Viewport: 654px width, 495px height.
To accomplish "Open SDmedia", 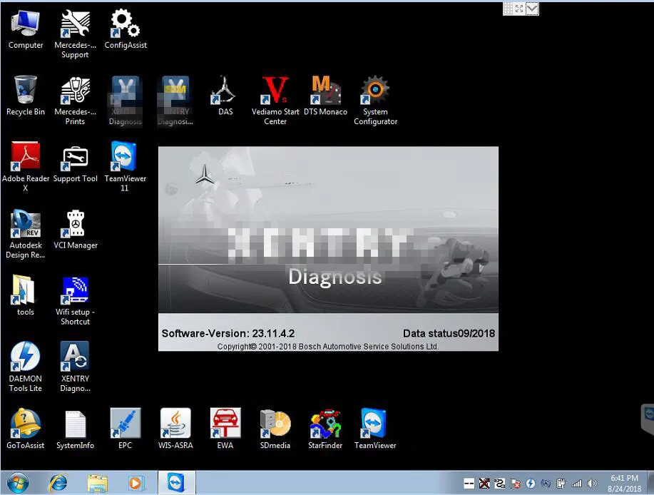I will (275, 429).
